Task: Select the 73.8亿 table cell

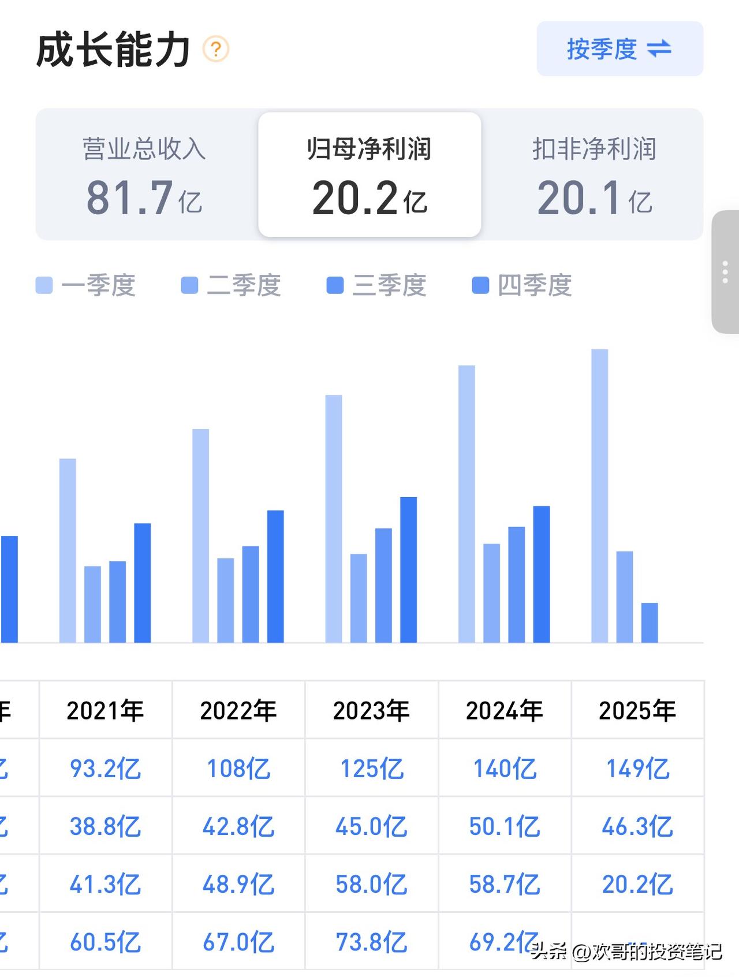Action: (372, 942)
